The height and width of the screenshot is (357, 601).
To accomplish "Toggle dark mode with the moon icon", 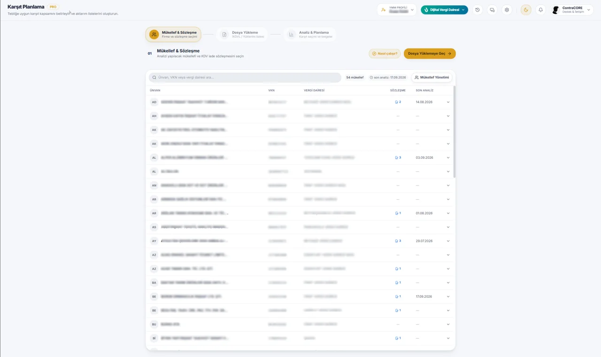I will pyautogui.click(x=526, y=10).
